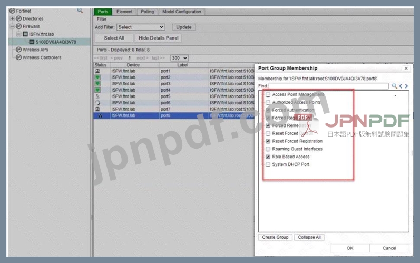The width and height of the screenshot is (420, 263).
Task: Open the 300 page-size dropdown
Action: (x=180, y=58)
